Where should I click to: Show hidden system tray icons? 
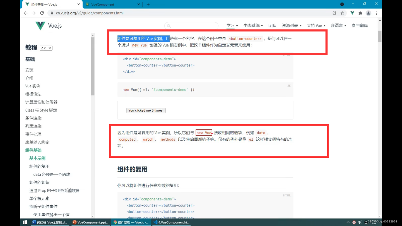tap(348, 222)
